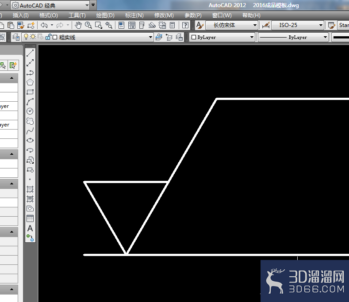Select the Polyline tool

click(x=30, y=73)
